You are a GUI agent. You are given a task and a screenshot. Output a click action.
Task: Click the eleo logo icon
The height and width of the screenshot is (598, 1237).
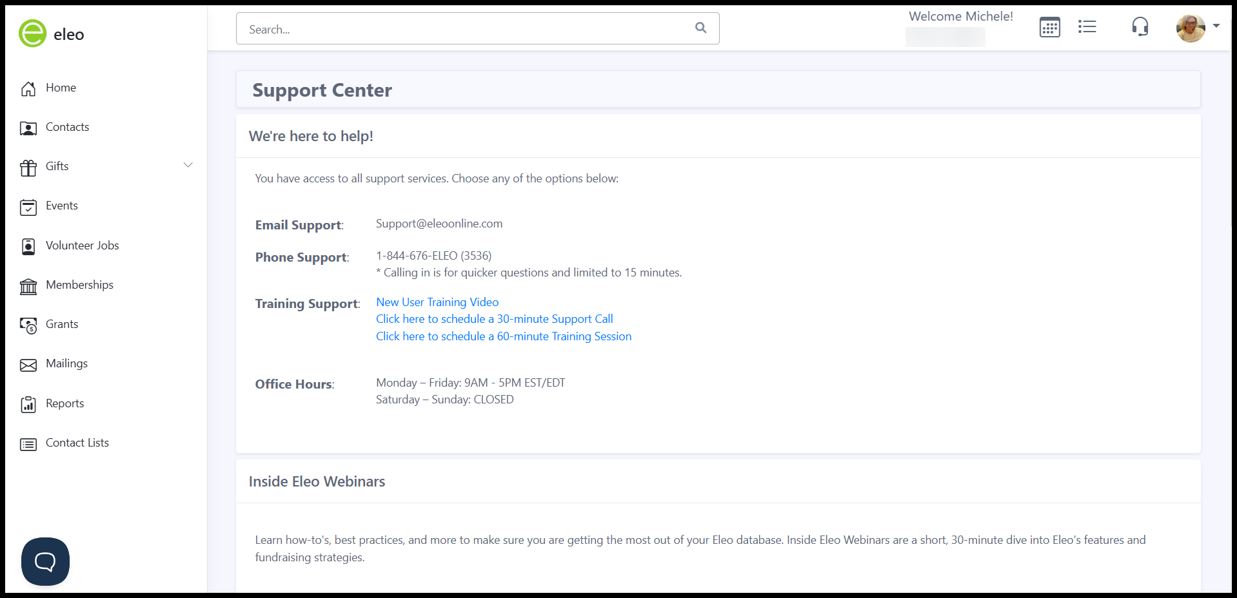[32, 34]
